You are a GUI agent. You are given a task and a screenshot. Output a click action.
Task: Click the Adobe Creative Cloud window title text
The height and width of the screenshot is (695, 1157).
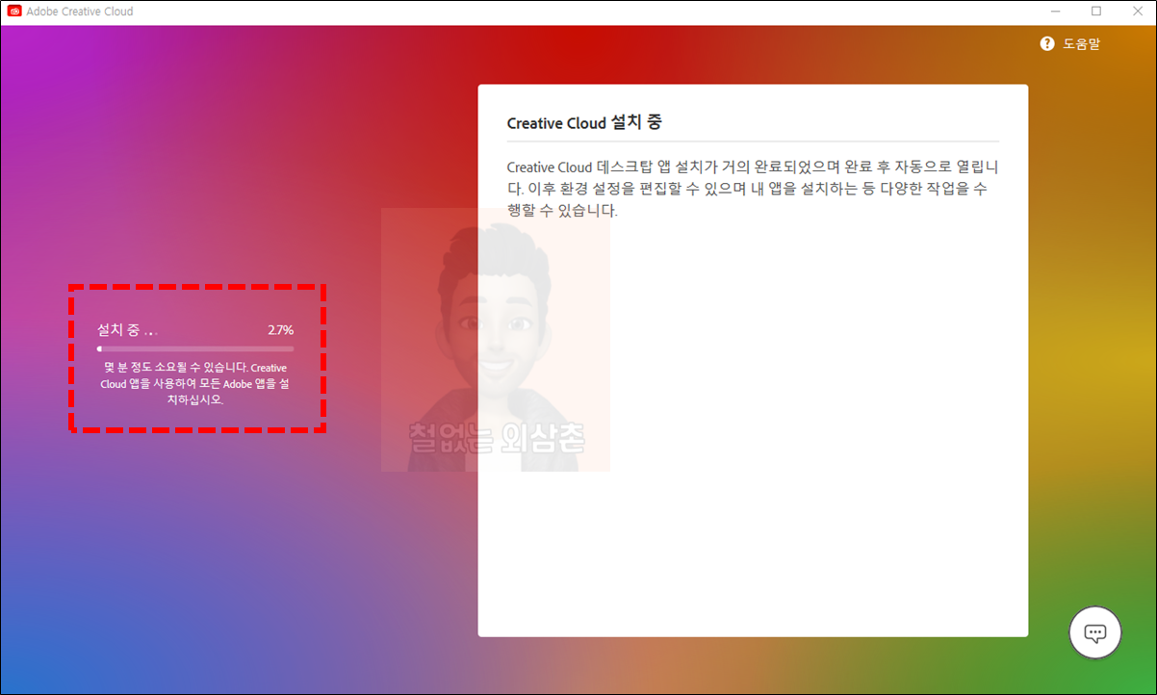coord(80,12)
